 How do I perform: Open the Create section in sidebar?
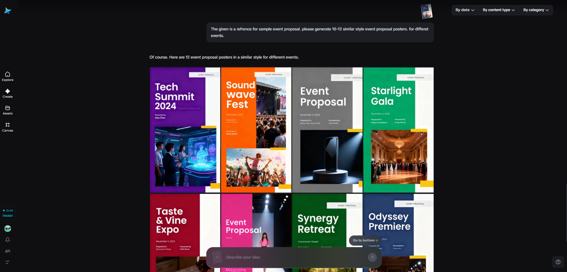coord(7,93)
